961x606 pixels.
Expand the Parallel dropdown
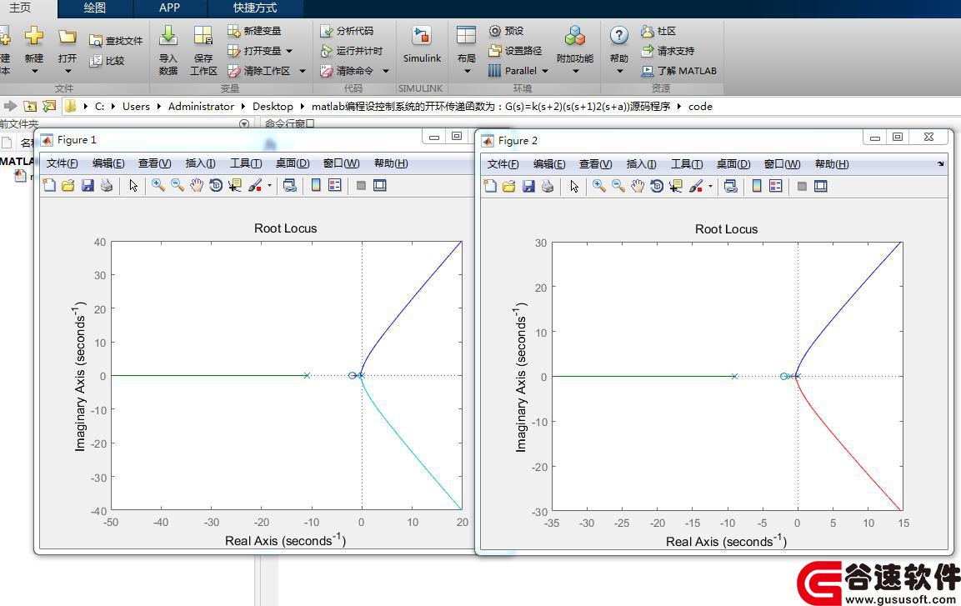(545, 71)
